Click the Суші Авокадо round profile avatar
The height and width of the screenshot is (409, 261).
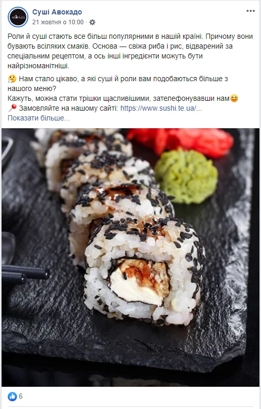coord(18,17)
